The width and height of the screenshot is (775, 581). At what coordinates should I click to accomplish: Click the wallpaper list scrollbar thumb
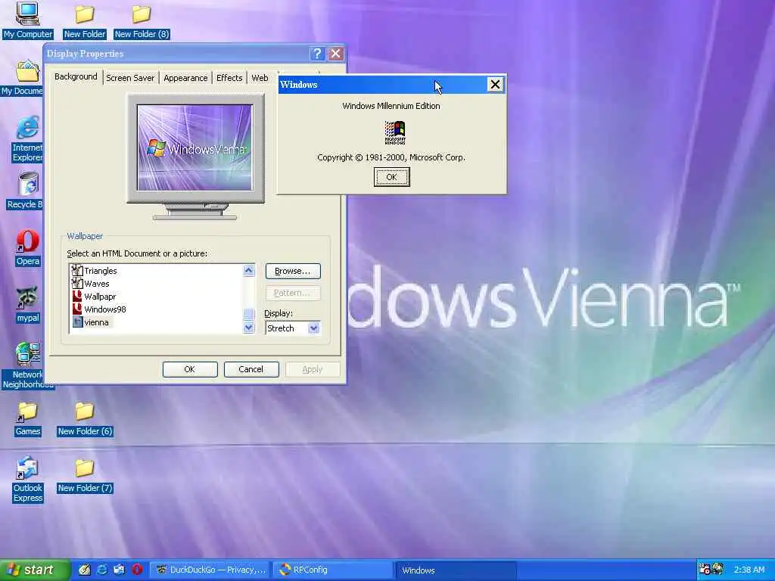[248, 314]
